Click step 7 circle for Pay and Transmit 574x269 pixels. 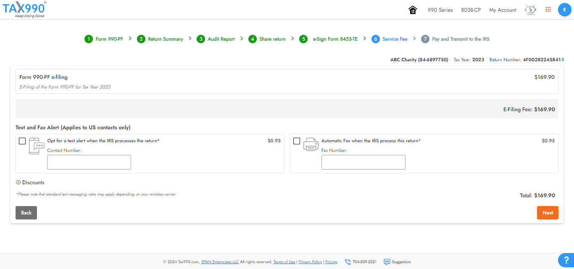click(x=425, y=39)
